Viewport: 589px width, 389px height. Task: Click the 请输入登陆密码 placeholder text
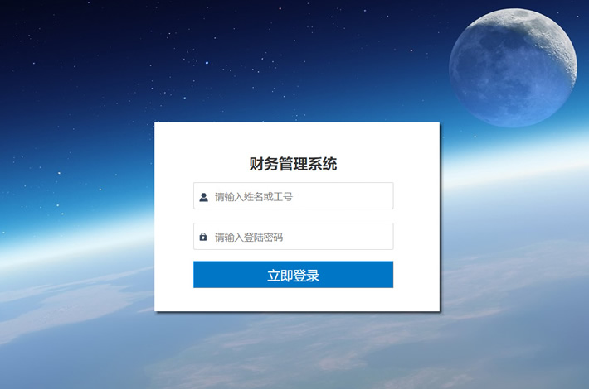point(249,238)
